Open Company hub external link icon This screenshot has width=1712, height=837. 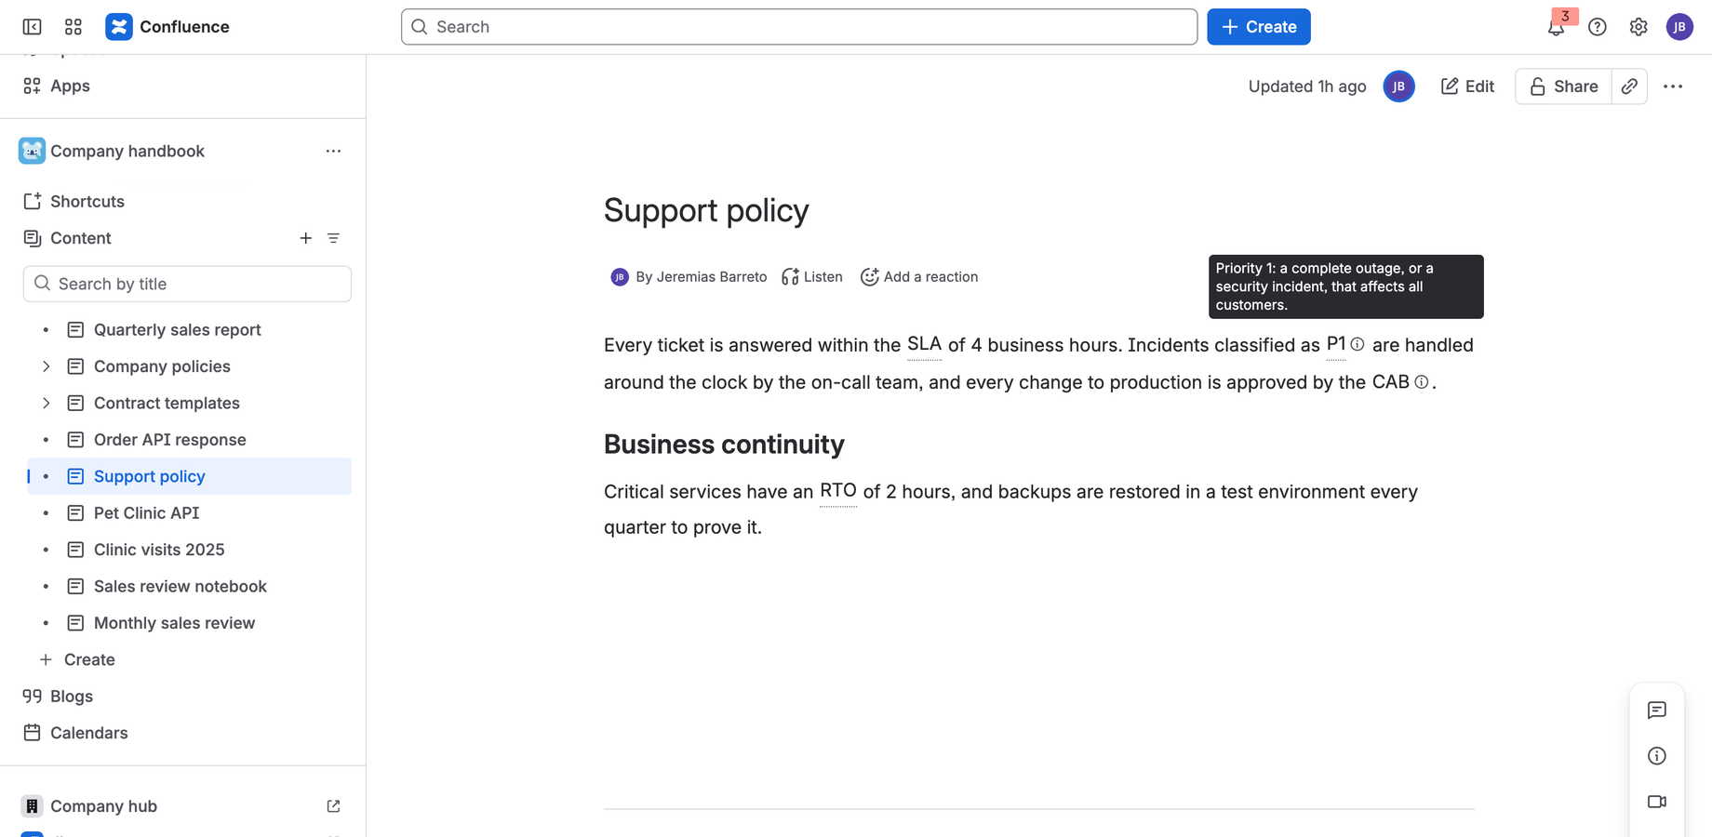coord(333,806)
